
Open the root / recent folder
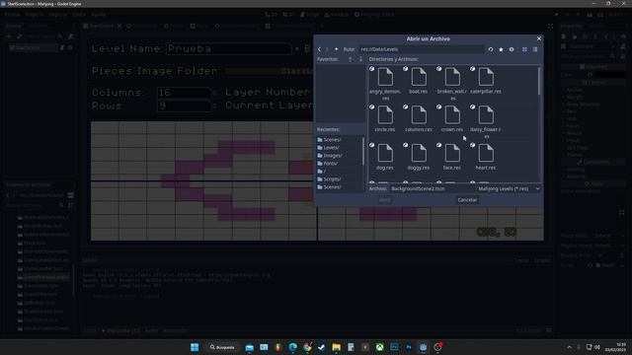[339, 171]
